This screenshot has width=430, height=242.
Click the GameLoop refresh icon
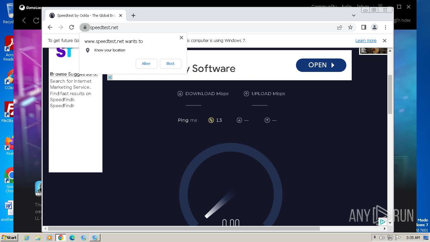(x=36, y=21)
